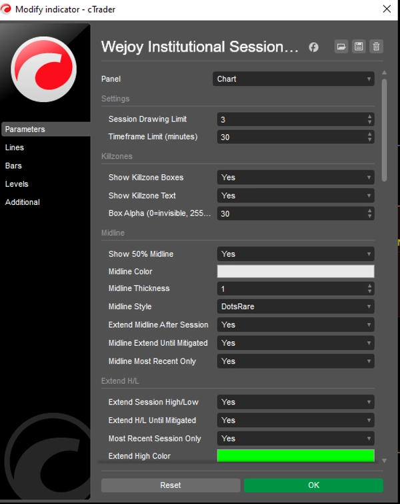Open the Show 50% Midline dropdown
The width and height of the screenshot is (400, 504).
[x=295, y=254]
